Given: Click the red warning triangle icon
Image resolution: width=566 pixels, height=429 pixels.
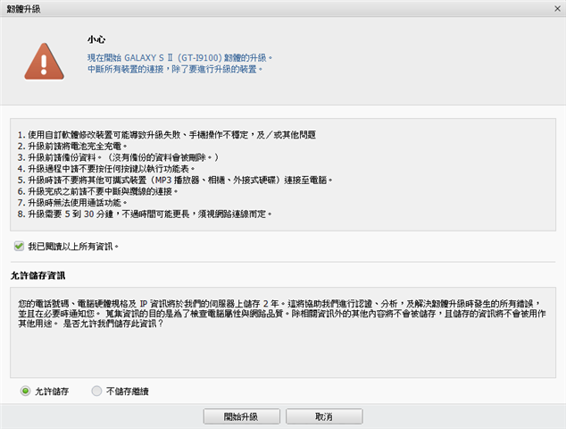Looking at the screenshot, I should click(44, 62).
